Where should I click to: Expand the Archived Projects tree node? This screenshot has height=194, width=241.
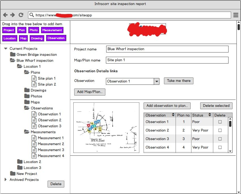tap(6, 180)
